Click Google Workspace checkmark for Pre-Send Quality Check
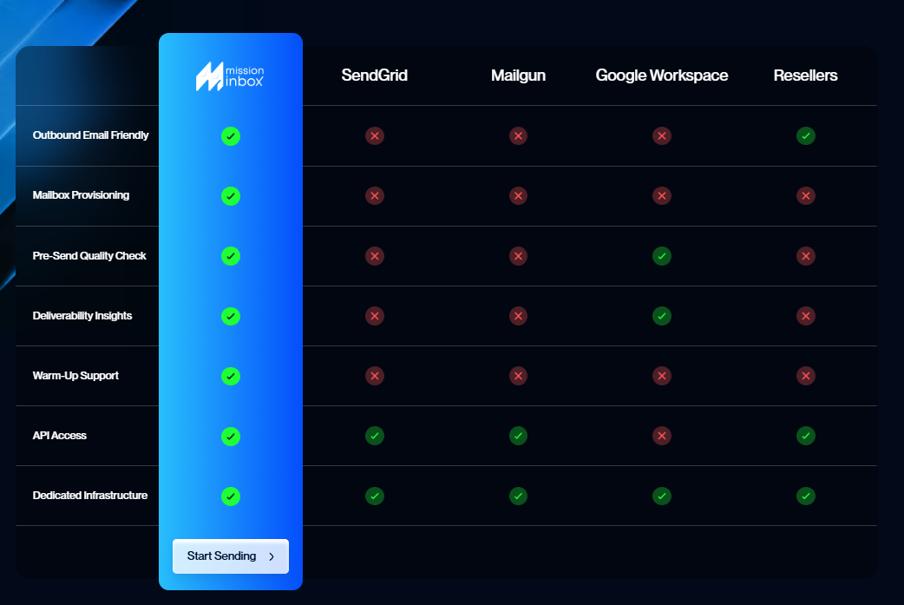904x605 pixels. [662, 256]
